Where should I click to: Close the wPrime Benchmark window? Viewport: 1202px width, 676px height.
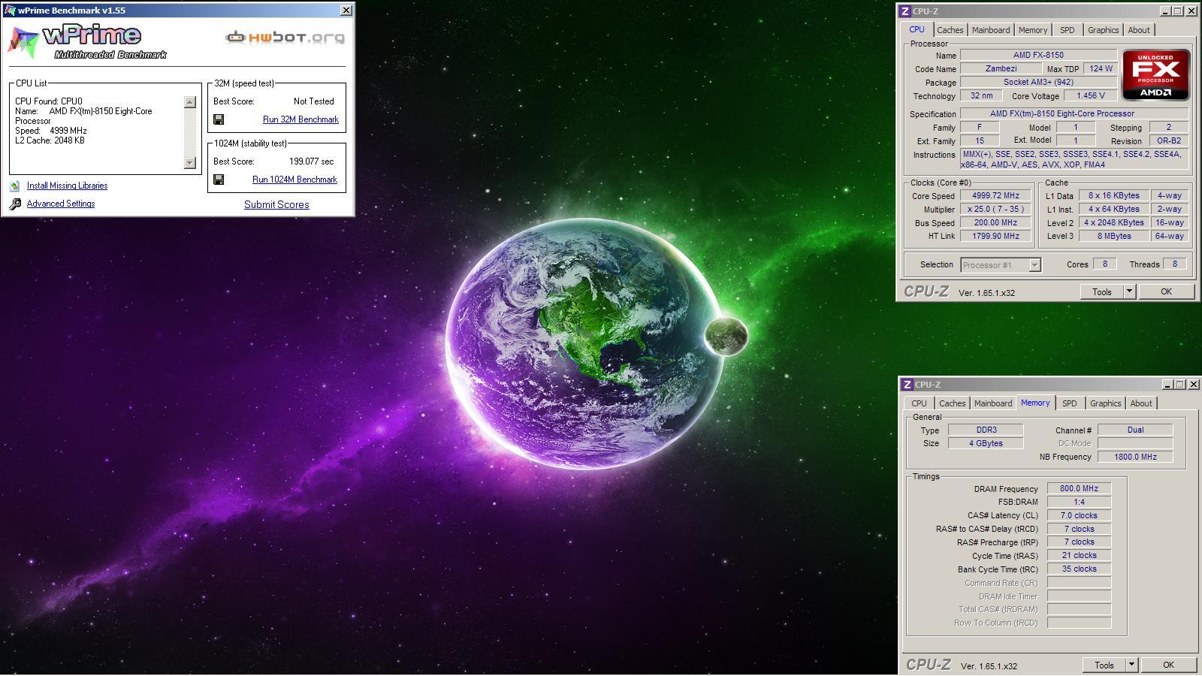coord(346,11)
